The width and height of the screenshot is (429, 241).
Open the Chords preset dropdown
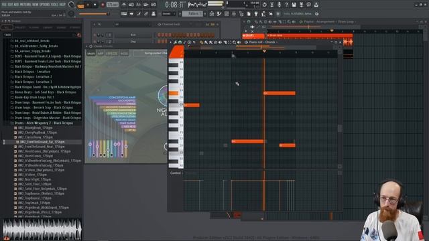150,54
